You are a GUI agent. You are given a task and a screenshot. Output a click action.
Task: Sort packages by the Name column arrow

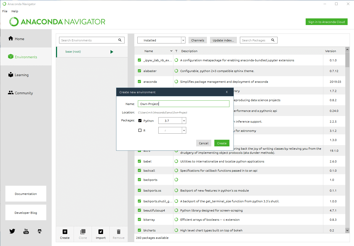[x=171, y=51]
